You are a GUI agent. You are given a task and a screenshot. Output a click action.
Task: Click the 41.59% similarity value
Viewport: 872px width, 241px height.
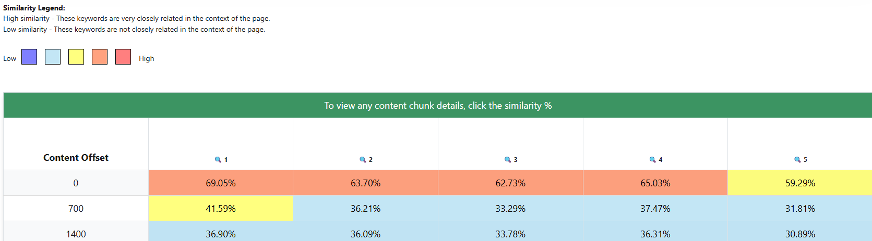tap(221, 209)
